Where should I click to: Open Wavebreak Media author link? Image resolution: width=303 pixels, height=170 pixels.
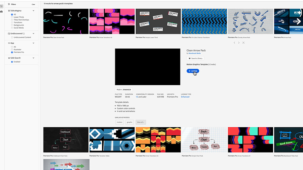(x=195, y=53)
